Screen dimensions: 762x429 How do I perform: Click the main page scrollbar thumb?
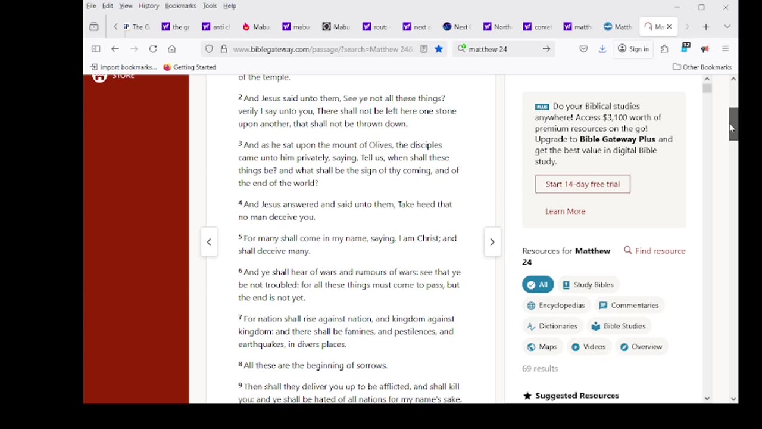coord(733,125)
